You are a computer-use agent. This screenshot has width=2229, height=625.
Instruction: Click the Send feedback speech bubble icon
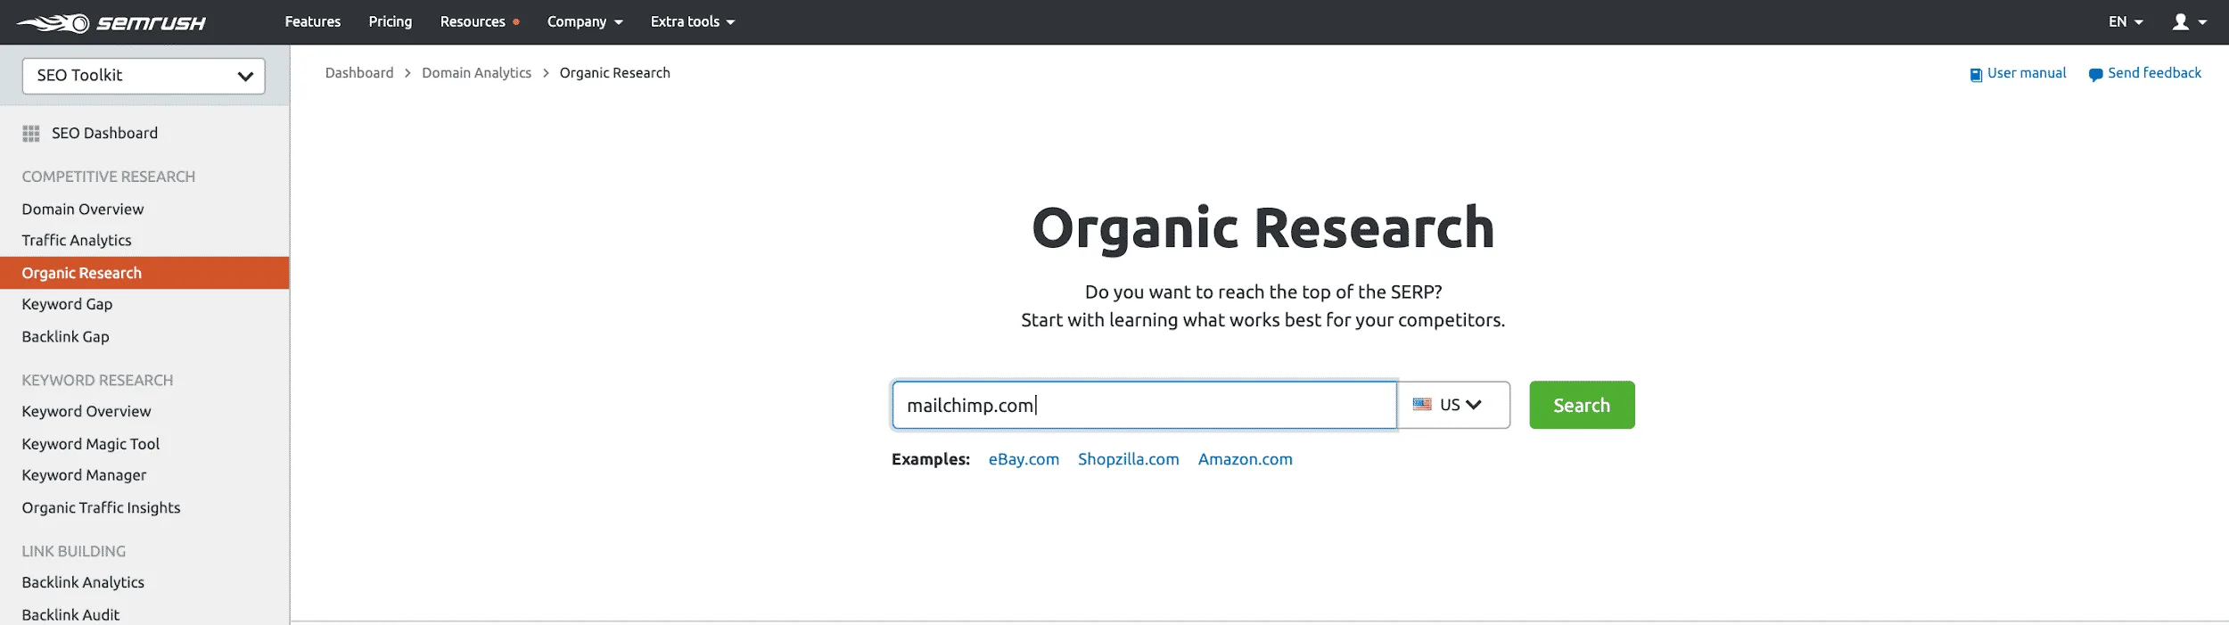coord(2095,74)
